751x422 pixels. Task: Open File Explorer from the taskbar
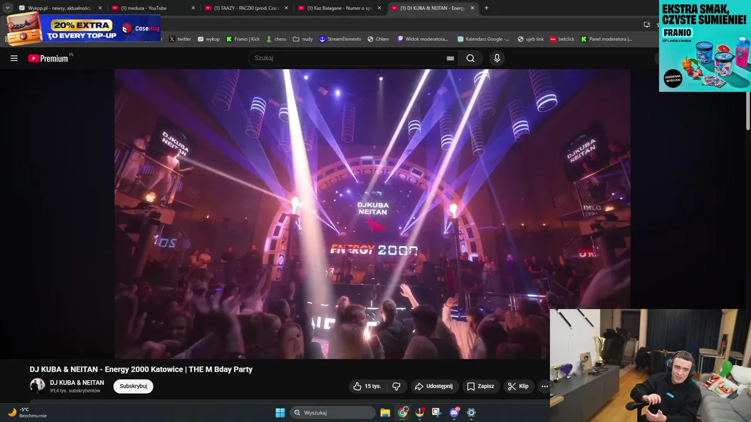pos(385,413)
